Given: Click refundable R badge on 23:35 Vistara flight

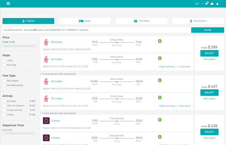Looking at the screenshot, I should click(x=160, y=137).
